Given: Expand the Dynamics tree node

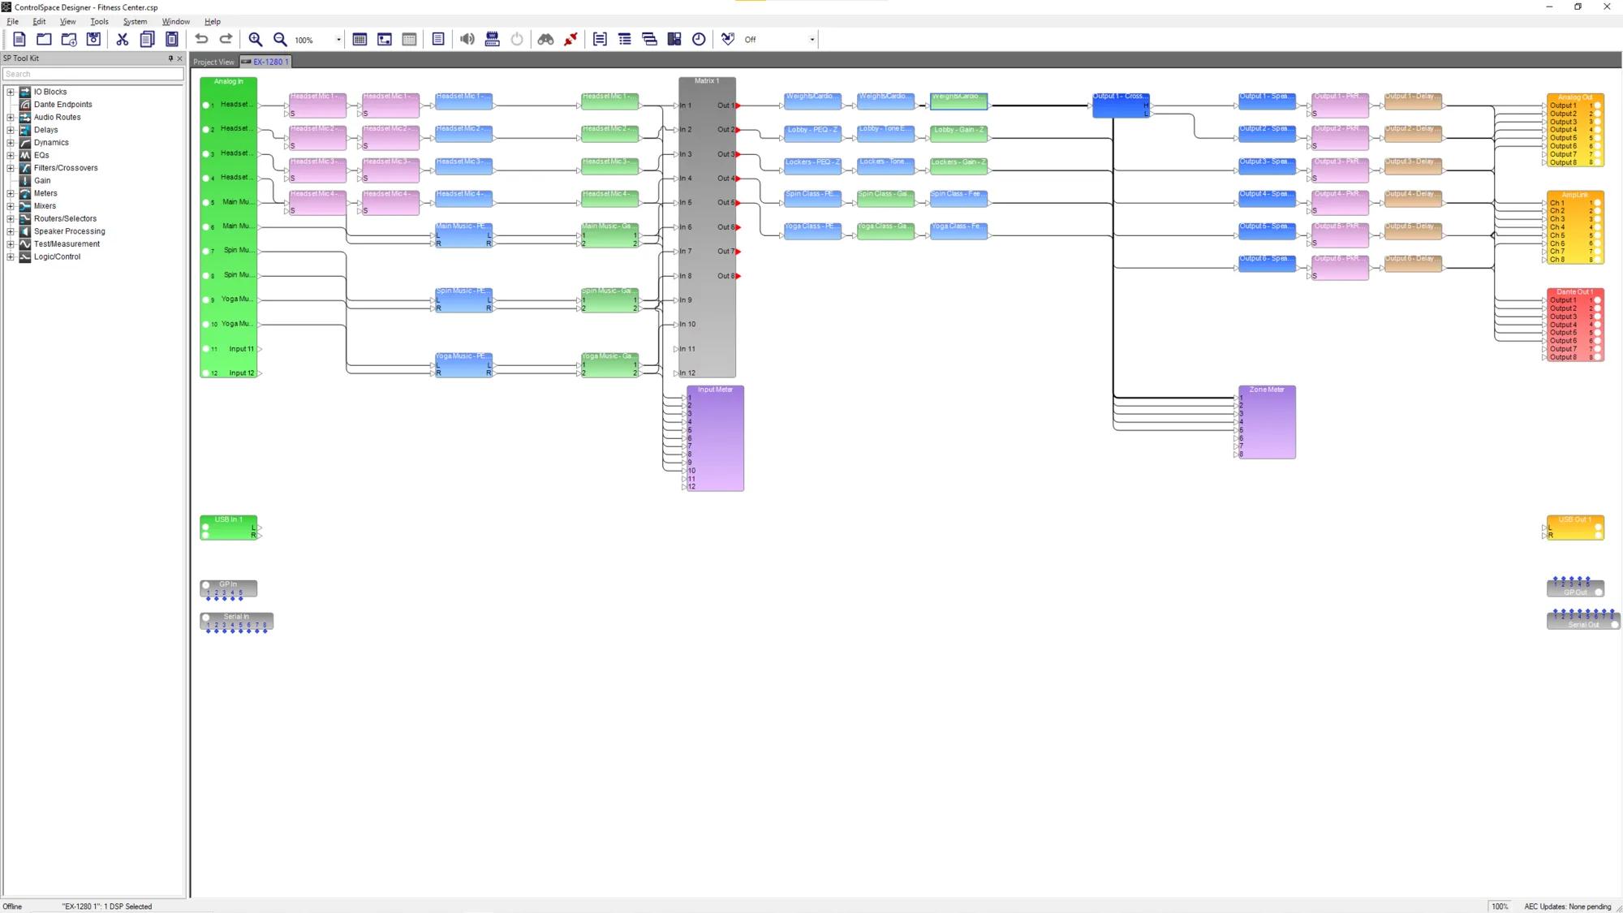Looking at the screenshot, I should [11, 143].
